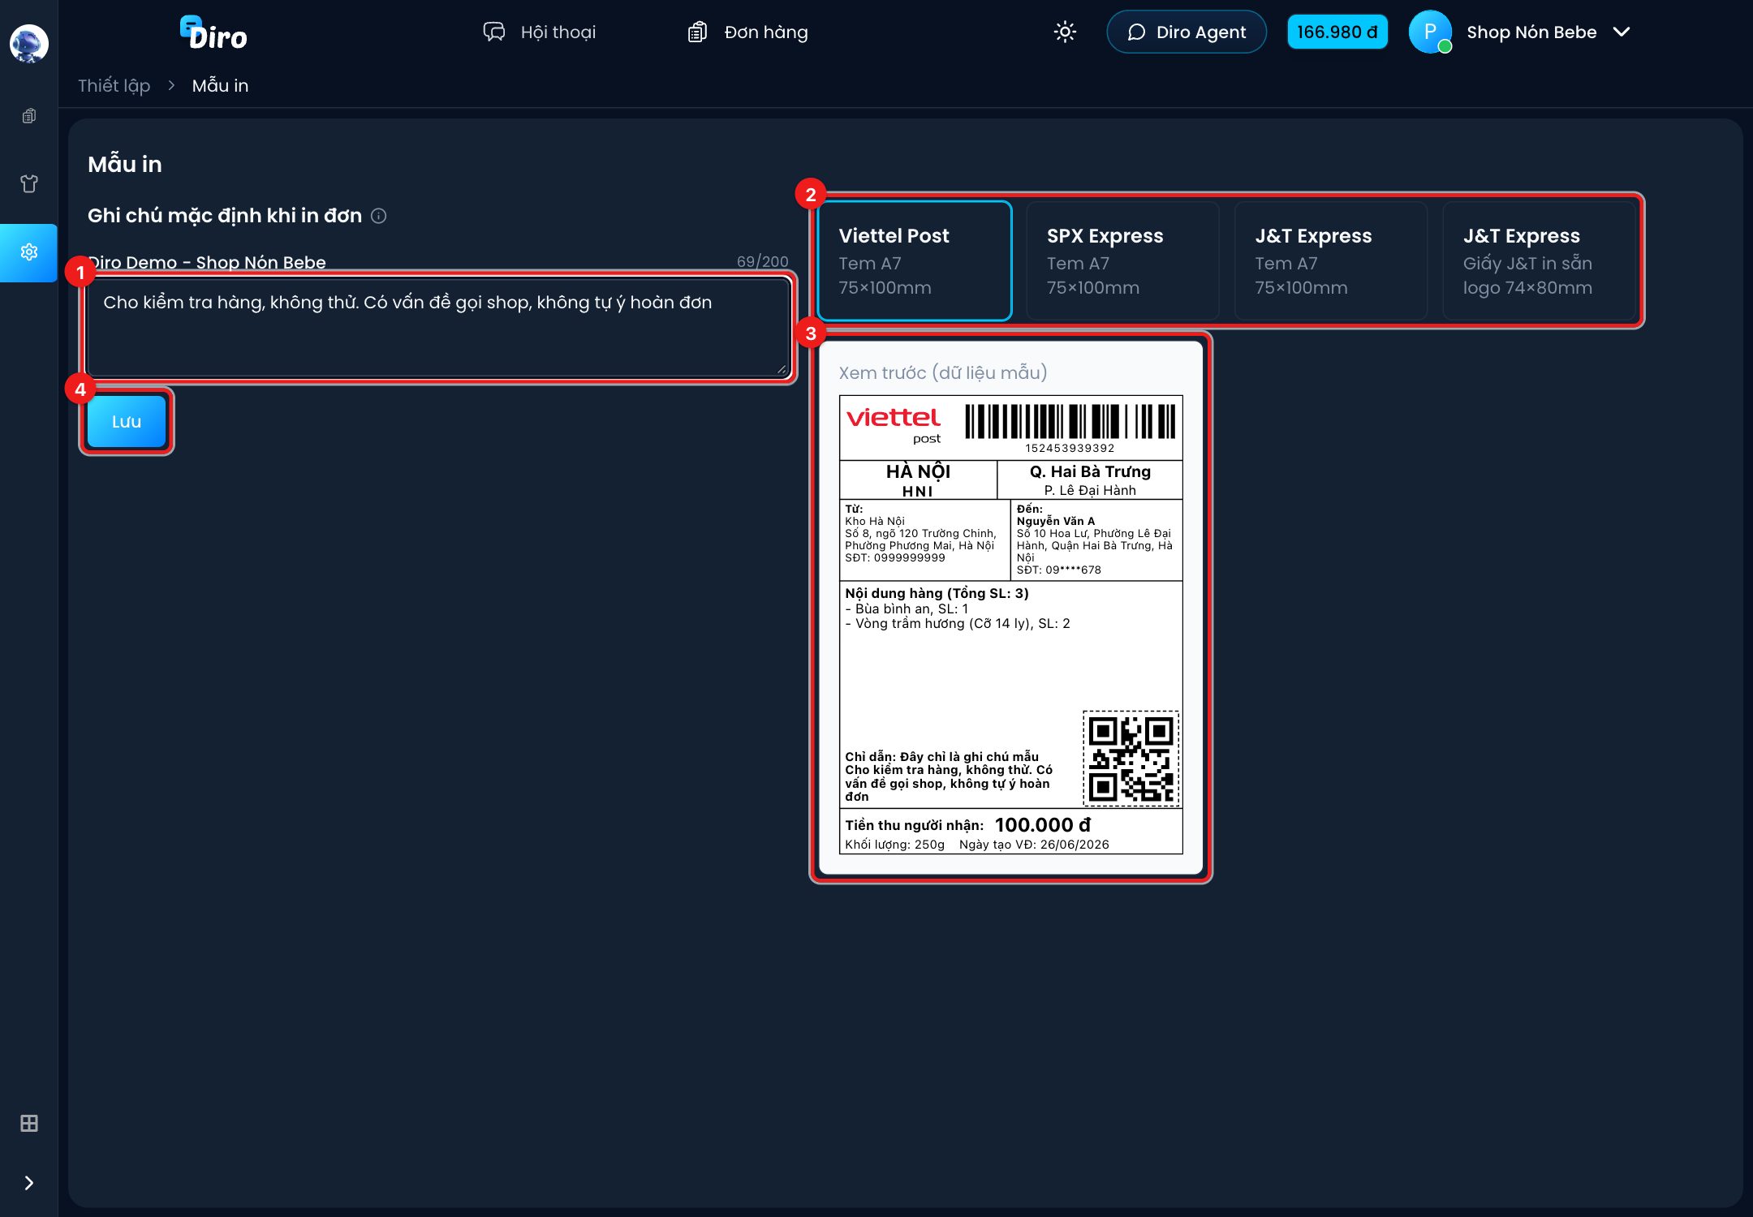Click the Mẫu in page heading
Screen dimensions: 1753x1217
click(x=125, y=165)
